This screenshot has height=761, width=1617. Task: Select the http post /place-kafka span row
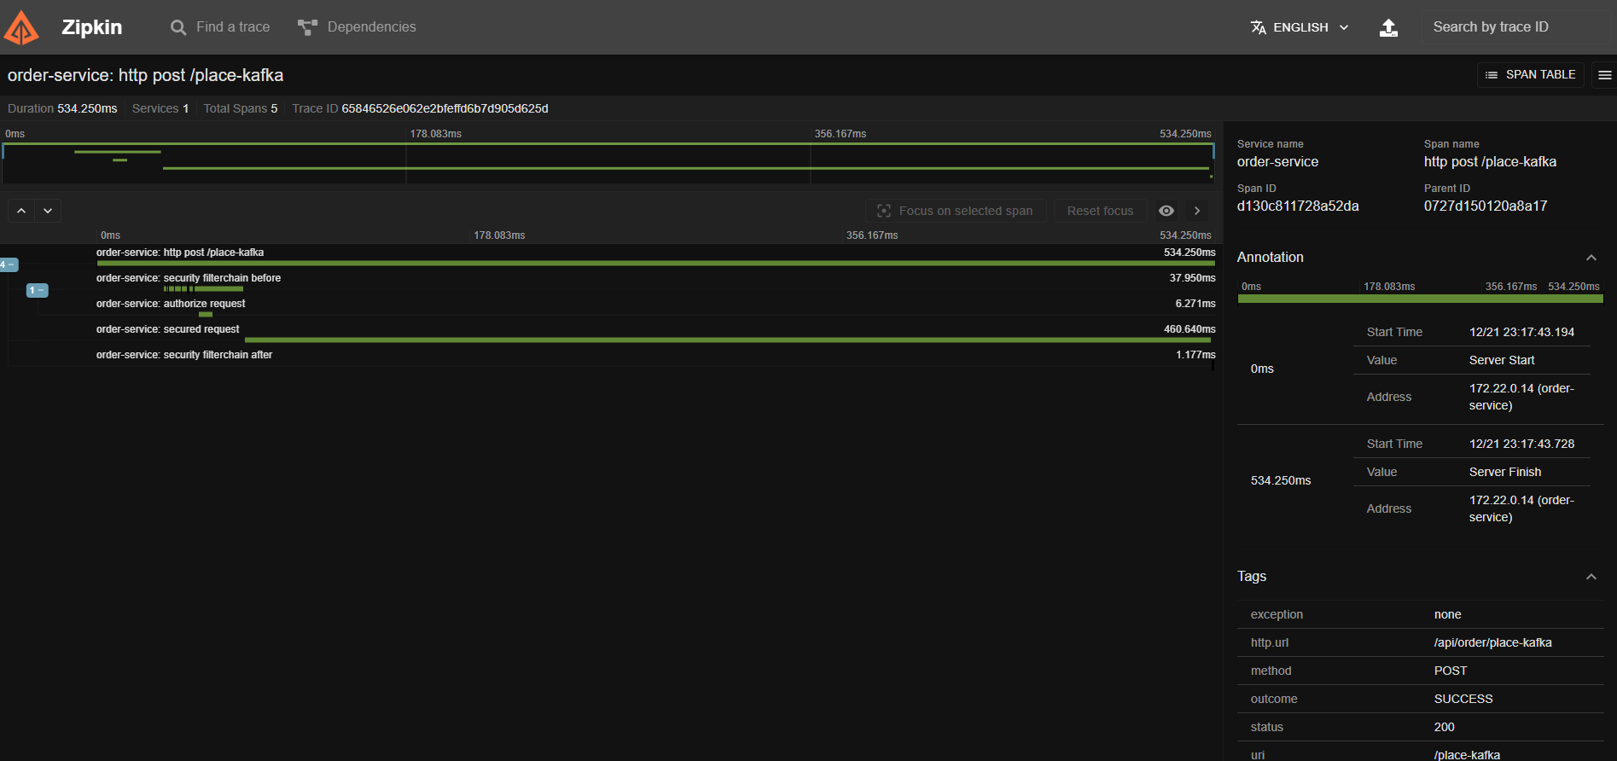[610, 257]
